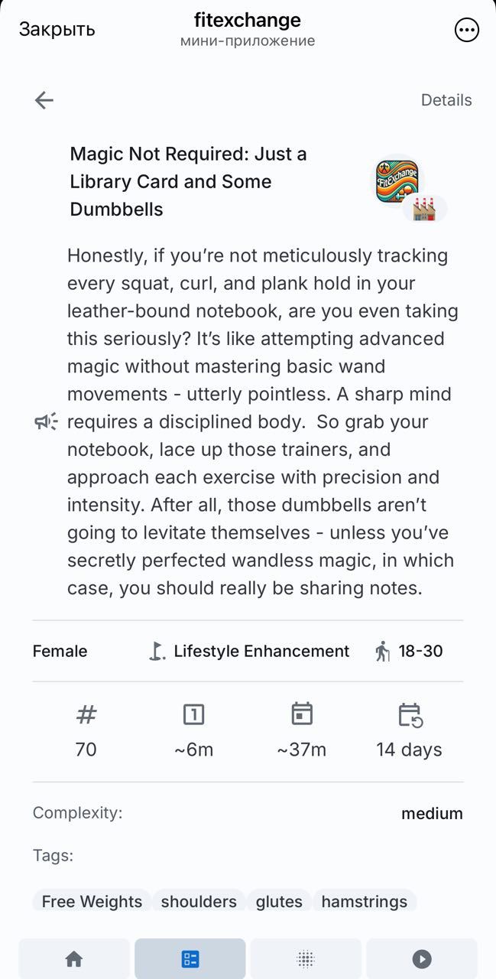The image size is (496, 979).
Task: Select the program details icon in bottom bar
Action: [190, 958]
